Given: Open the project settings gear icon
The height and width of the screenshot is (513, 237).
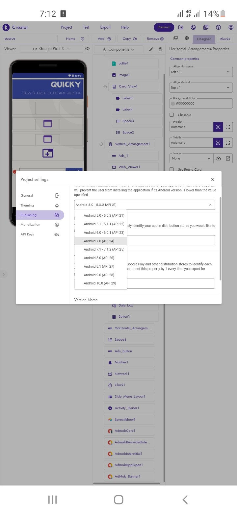Looking at the screenshot, I should [187, 38].
